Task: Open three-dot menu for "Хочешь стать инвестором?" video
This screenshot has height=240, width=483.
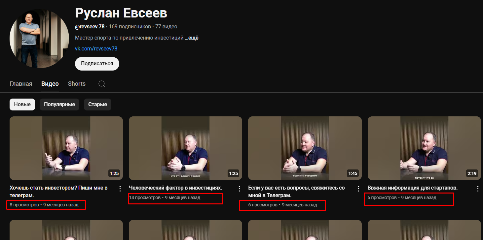Action: click(120, 189)
